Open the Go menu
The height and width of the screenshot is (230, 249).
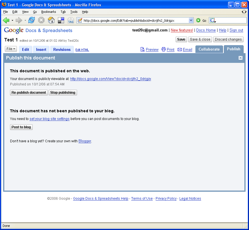35,12
